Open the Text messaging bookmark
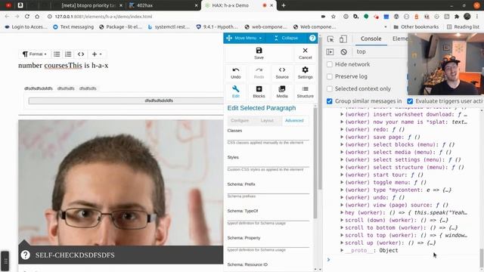The image size is (484, 272). [73, 27]
